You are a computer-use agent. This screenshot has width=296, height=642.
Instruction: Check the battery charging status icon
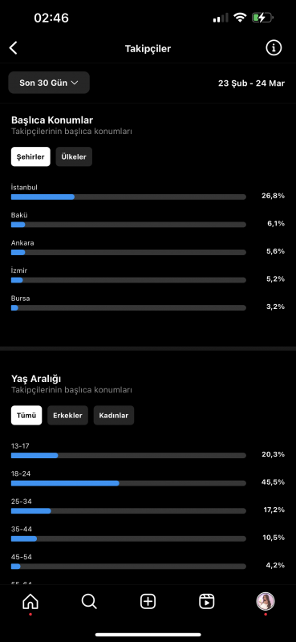tap(262, 18)
